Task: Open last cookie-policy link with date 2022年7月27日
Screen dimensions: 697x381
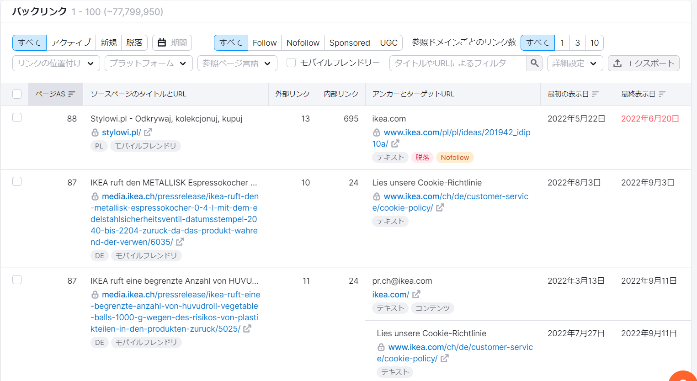Action: (x=455, y=353)
